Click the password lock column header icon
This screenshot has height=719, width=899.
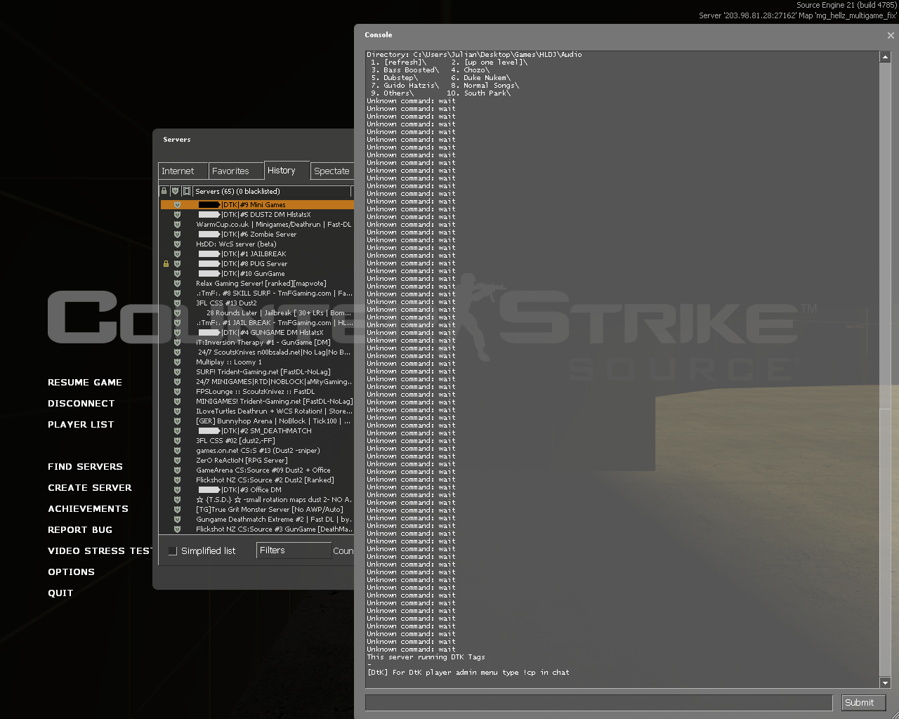[x=164, y=191]
